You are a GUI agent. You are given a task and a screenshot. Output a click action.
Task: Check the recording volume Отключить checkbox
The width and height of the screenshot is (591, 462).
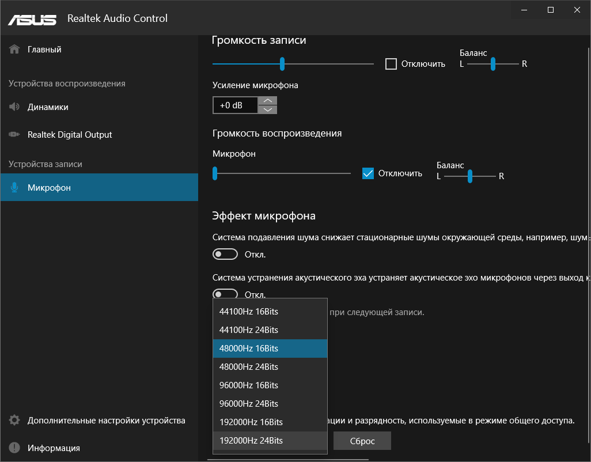391,64
